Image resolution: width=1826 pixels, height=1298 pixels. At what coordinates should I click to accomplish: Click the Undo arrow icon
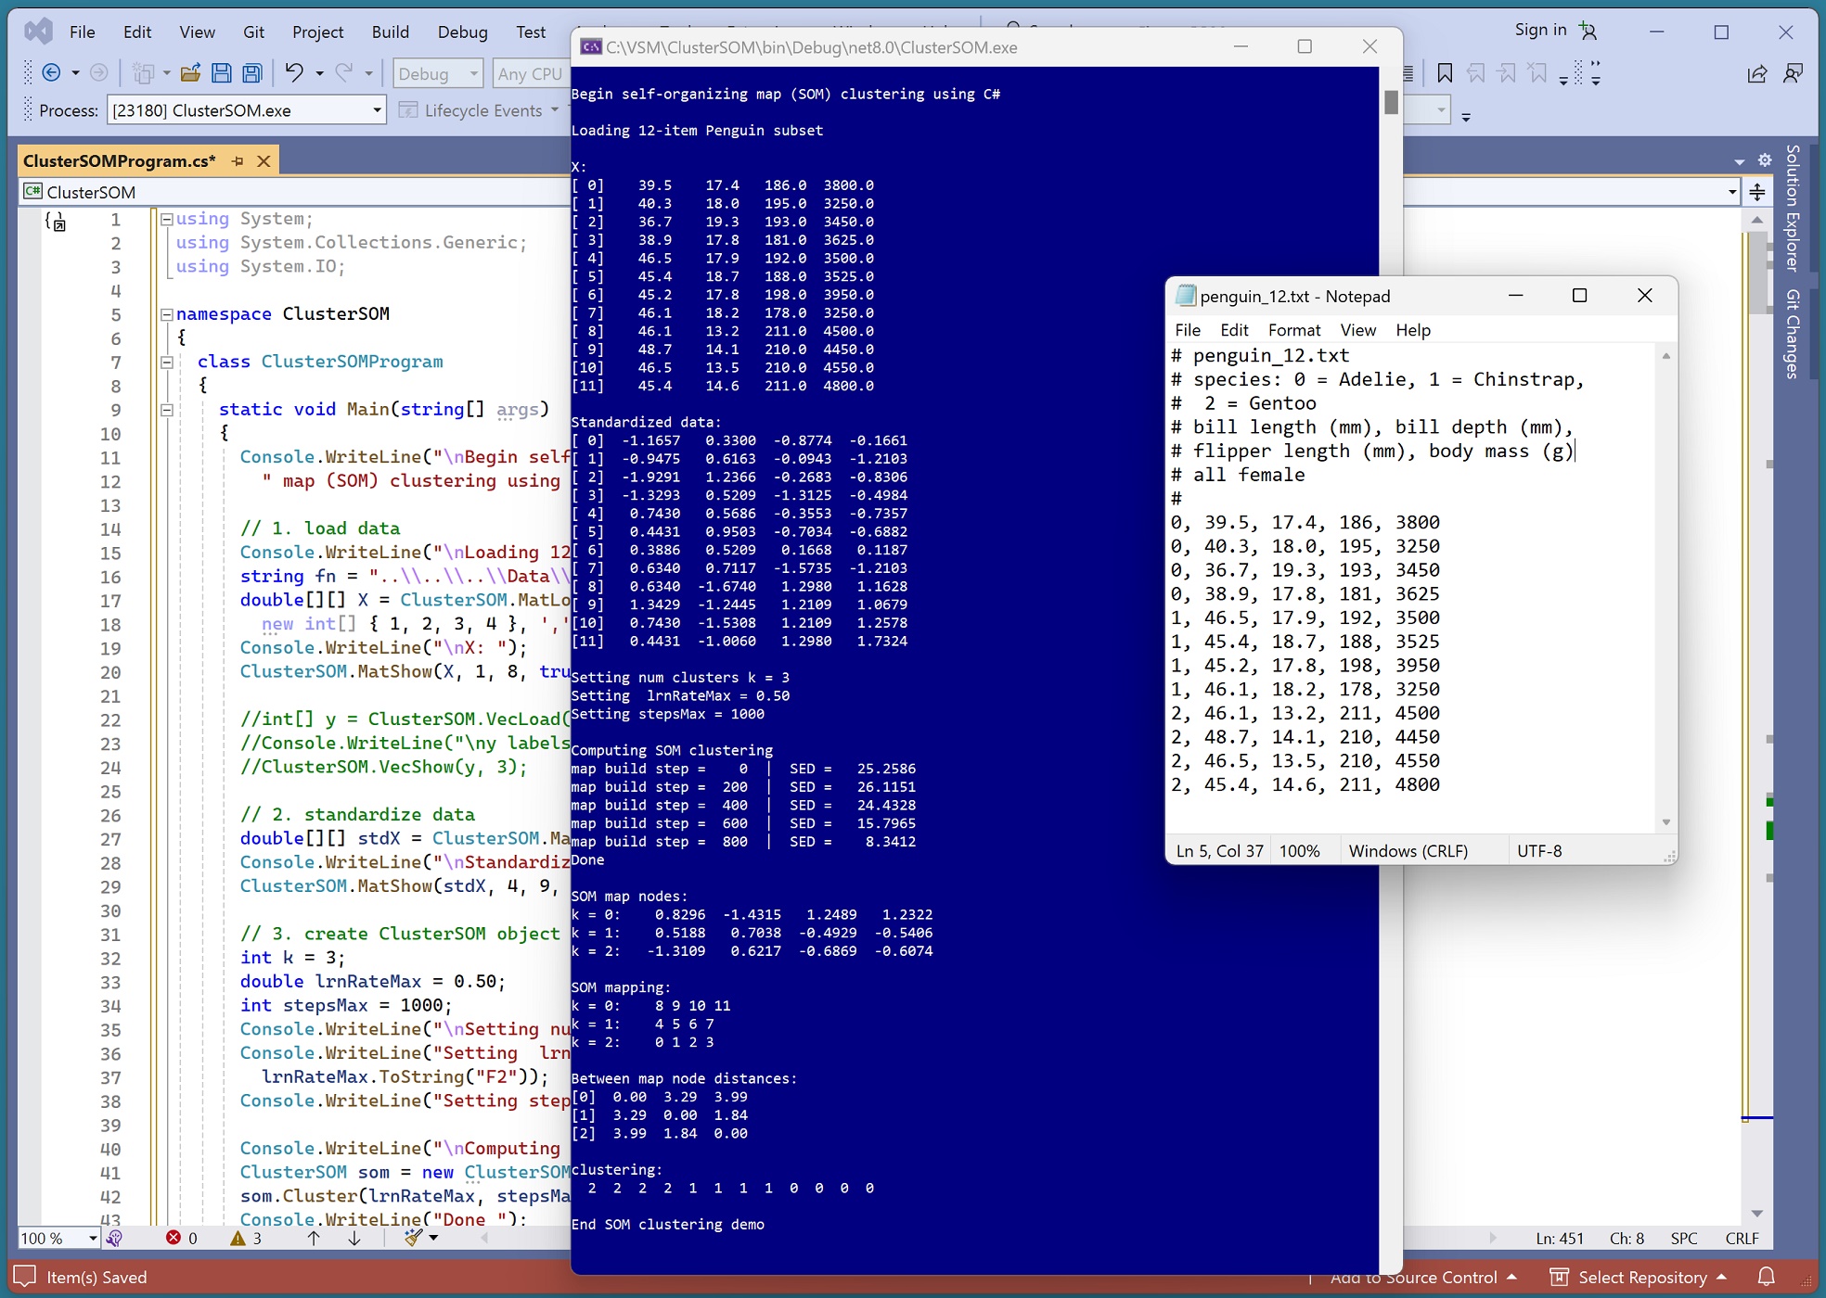click(294, 73)
